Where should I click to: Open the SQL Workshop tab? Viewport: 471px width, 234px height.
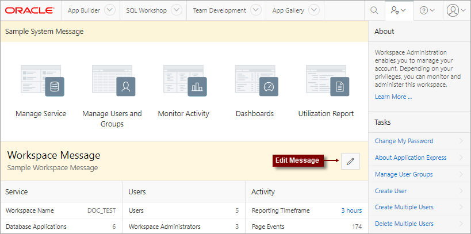click(146, 10)
